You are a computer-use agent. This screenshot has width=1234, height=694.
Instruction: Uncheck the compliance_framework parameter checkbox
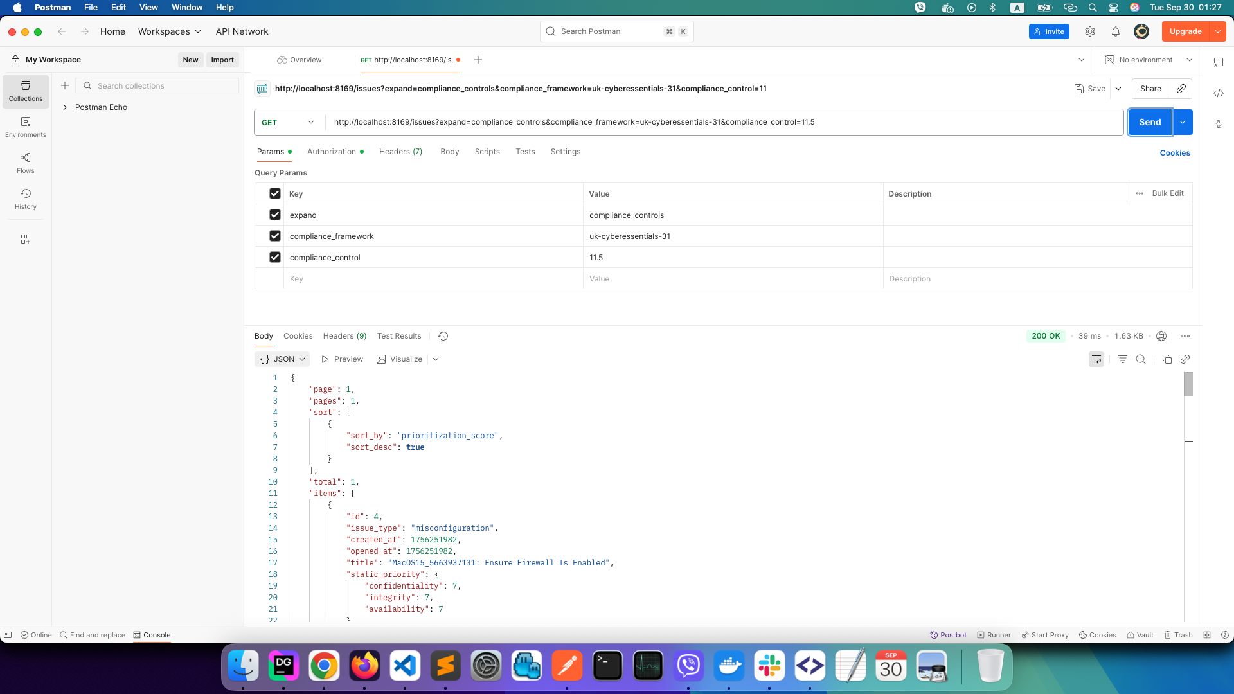[275, 236]
